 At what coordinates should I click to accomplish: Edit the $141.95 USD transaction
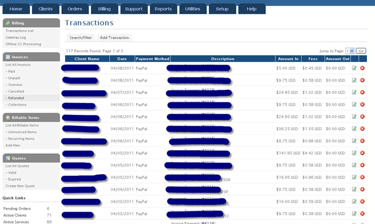[x=354, y=153]
